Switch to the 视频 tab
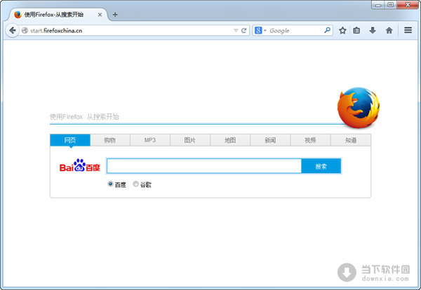 click(x=310, y=140)
